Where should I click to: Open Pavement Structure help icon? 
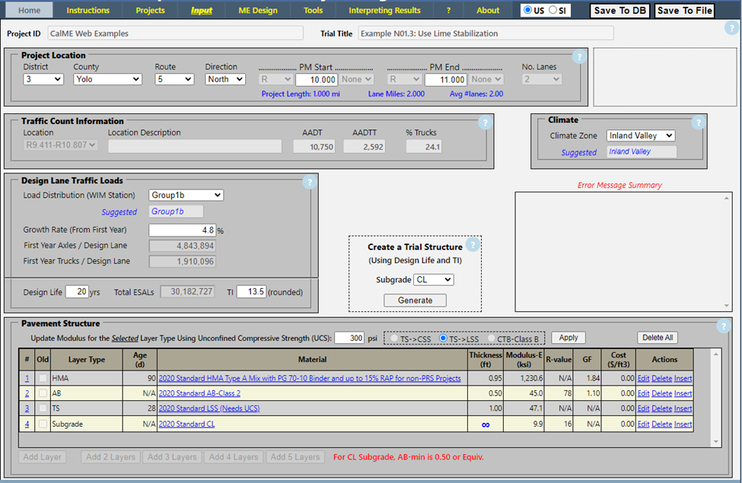tap(724, 326)
